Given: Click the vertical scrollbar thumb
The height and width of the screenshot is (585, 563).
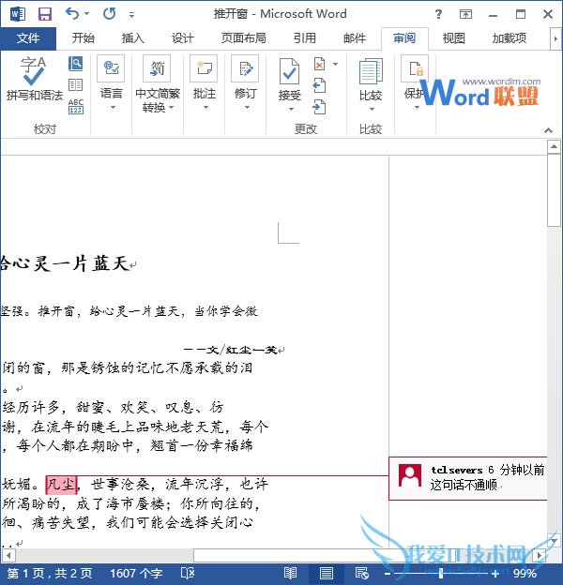Looking at the screenshot, I should tap(554, 190).
